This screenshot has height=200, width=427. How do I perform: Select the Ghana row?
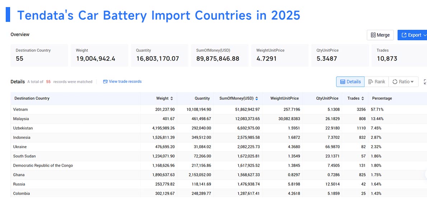coord(219,175)
